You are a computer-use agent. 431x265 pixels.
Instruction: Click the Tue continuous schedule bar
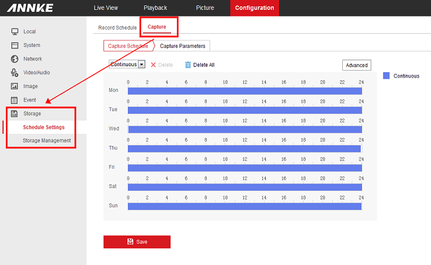[x=245, y=110]
